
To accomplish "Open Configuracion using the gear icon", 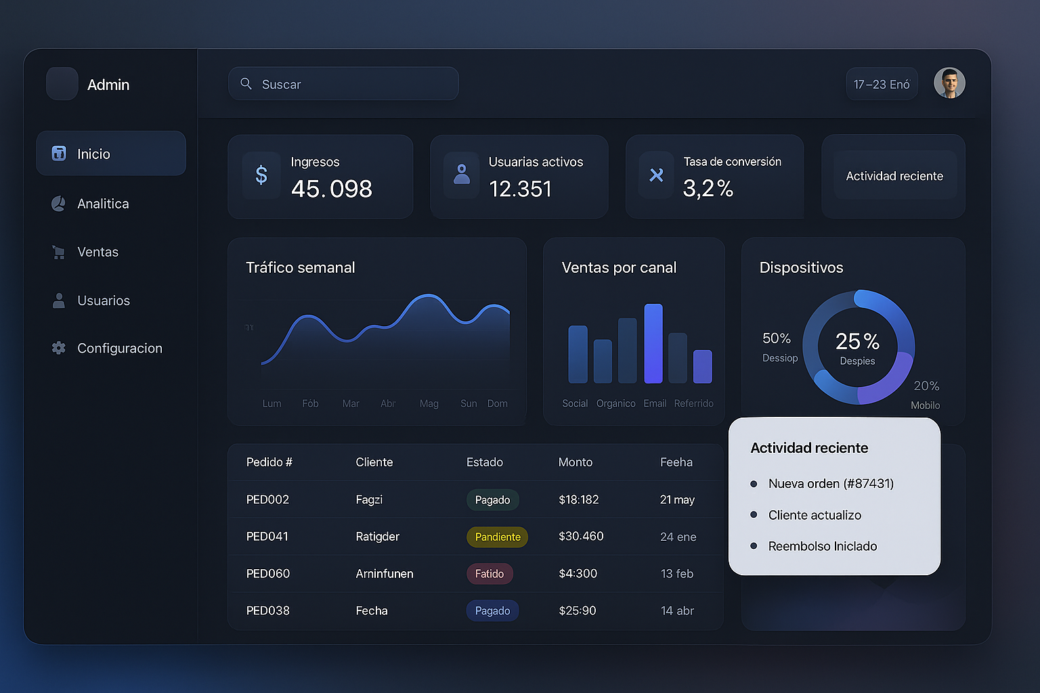I will [58, 348].
